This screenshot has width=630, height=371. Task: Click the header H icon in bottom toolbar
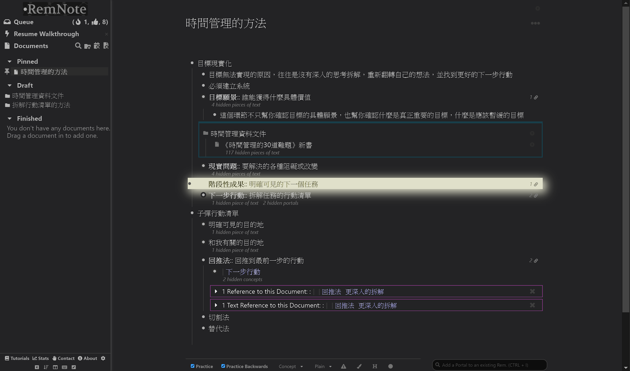tap(375, 366)
